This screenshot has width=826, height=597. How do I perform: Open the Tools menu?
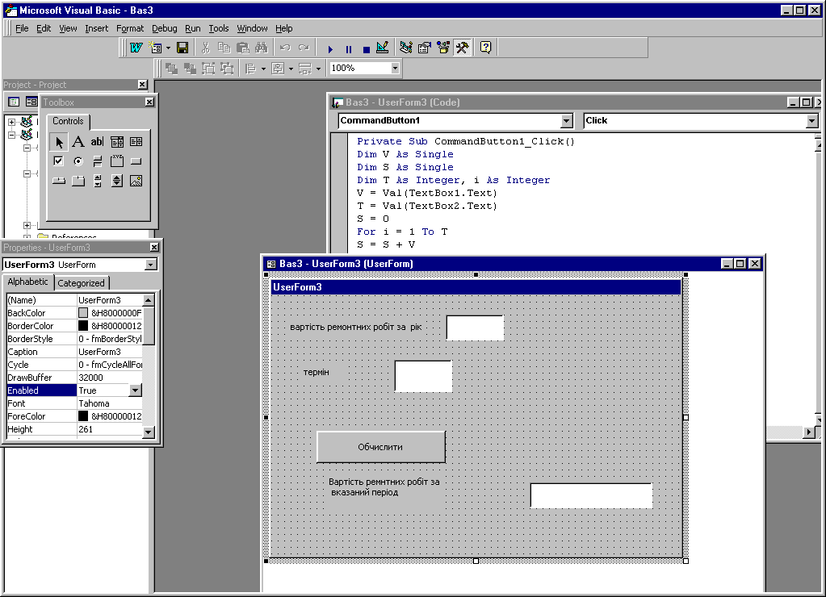click(x=219, y=28)
